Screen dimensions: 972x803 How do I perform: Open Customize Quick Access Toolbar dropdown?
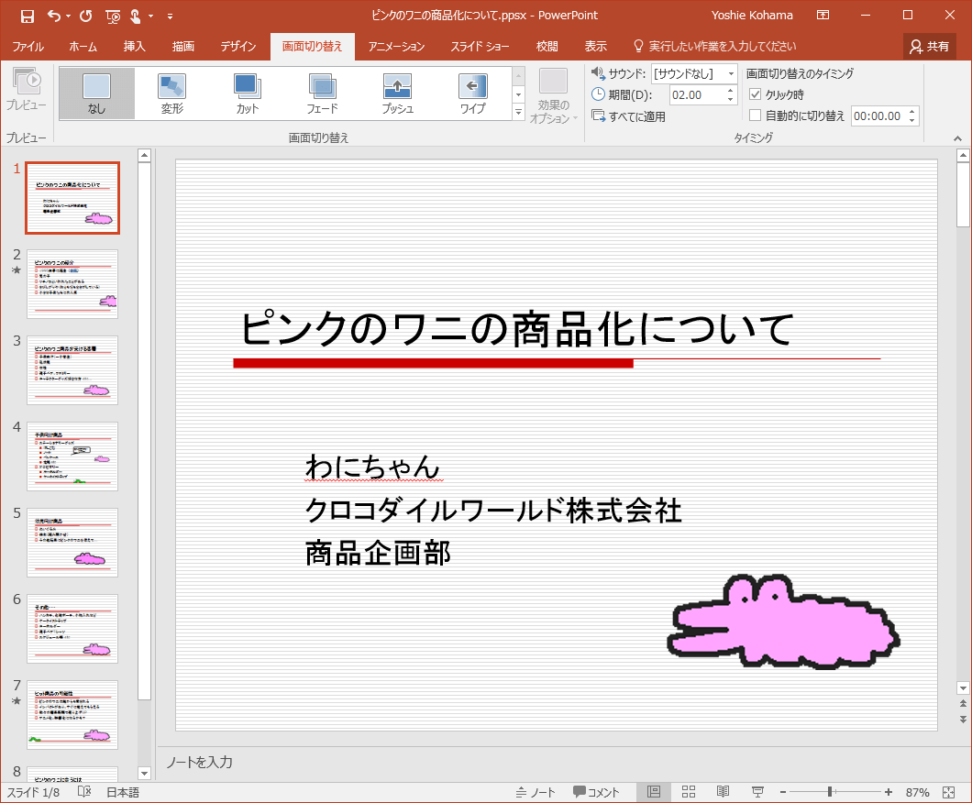(171, 16)
